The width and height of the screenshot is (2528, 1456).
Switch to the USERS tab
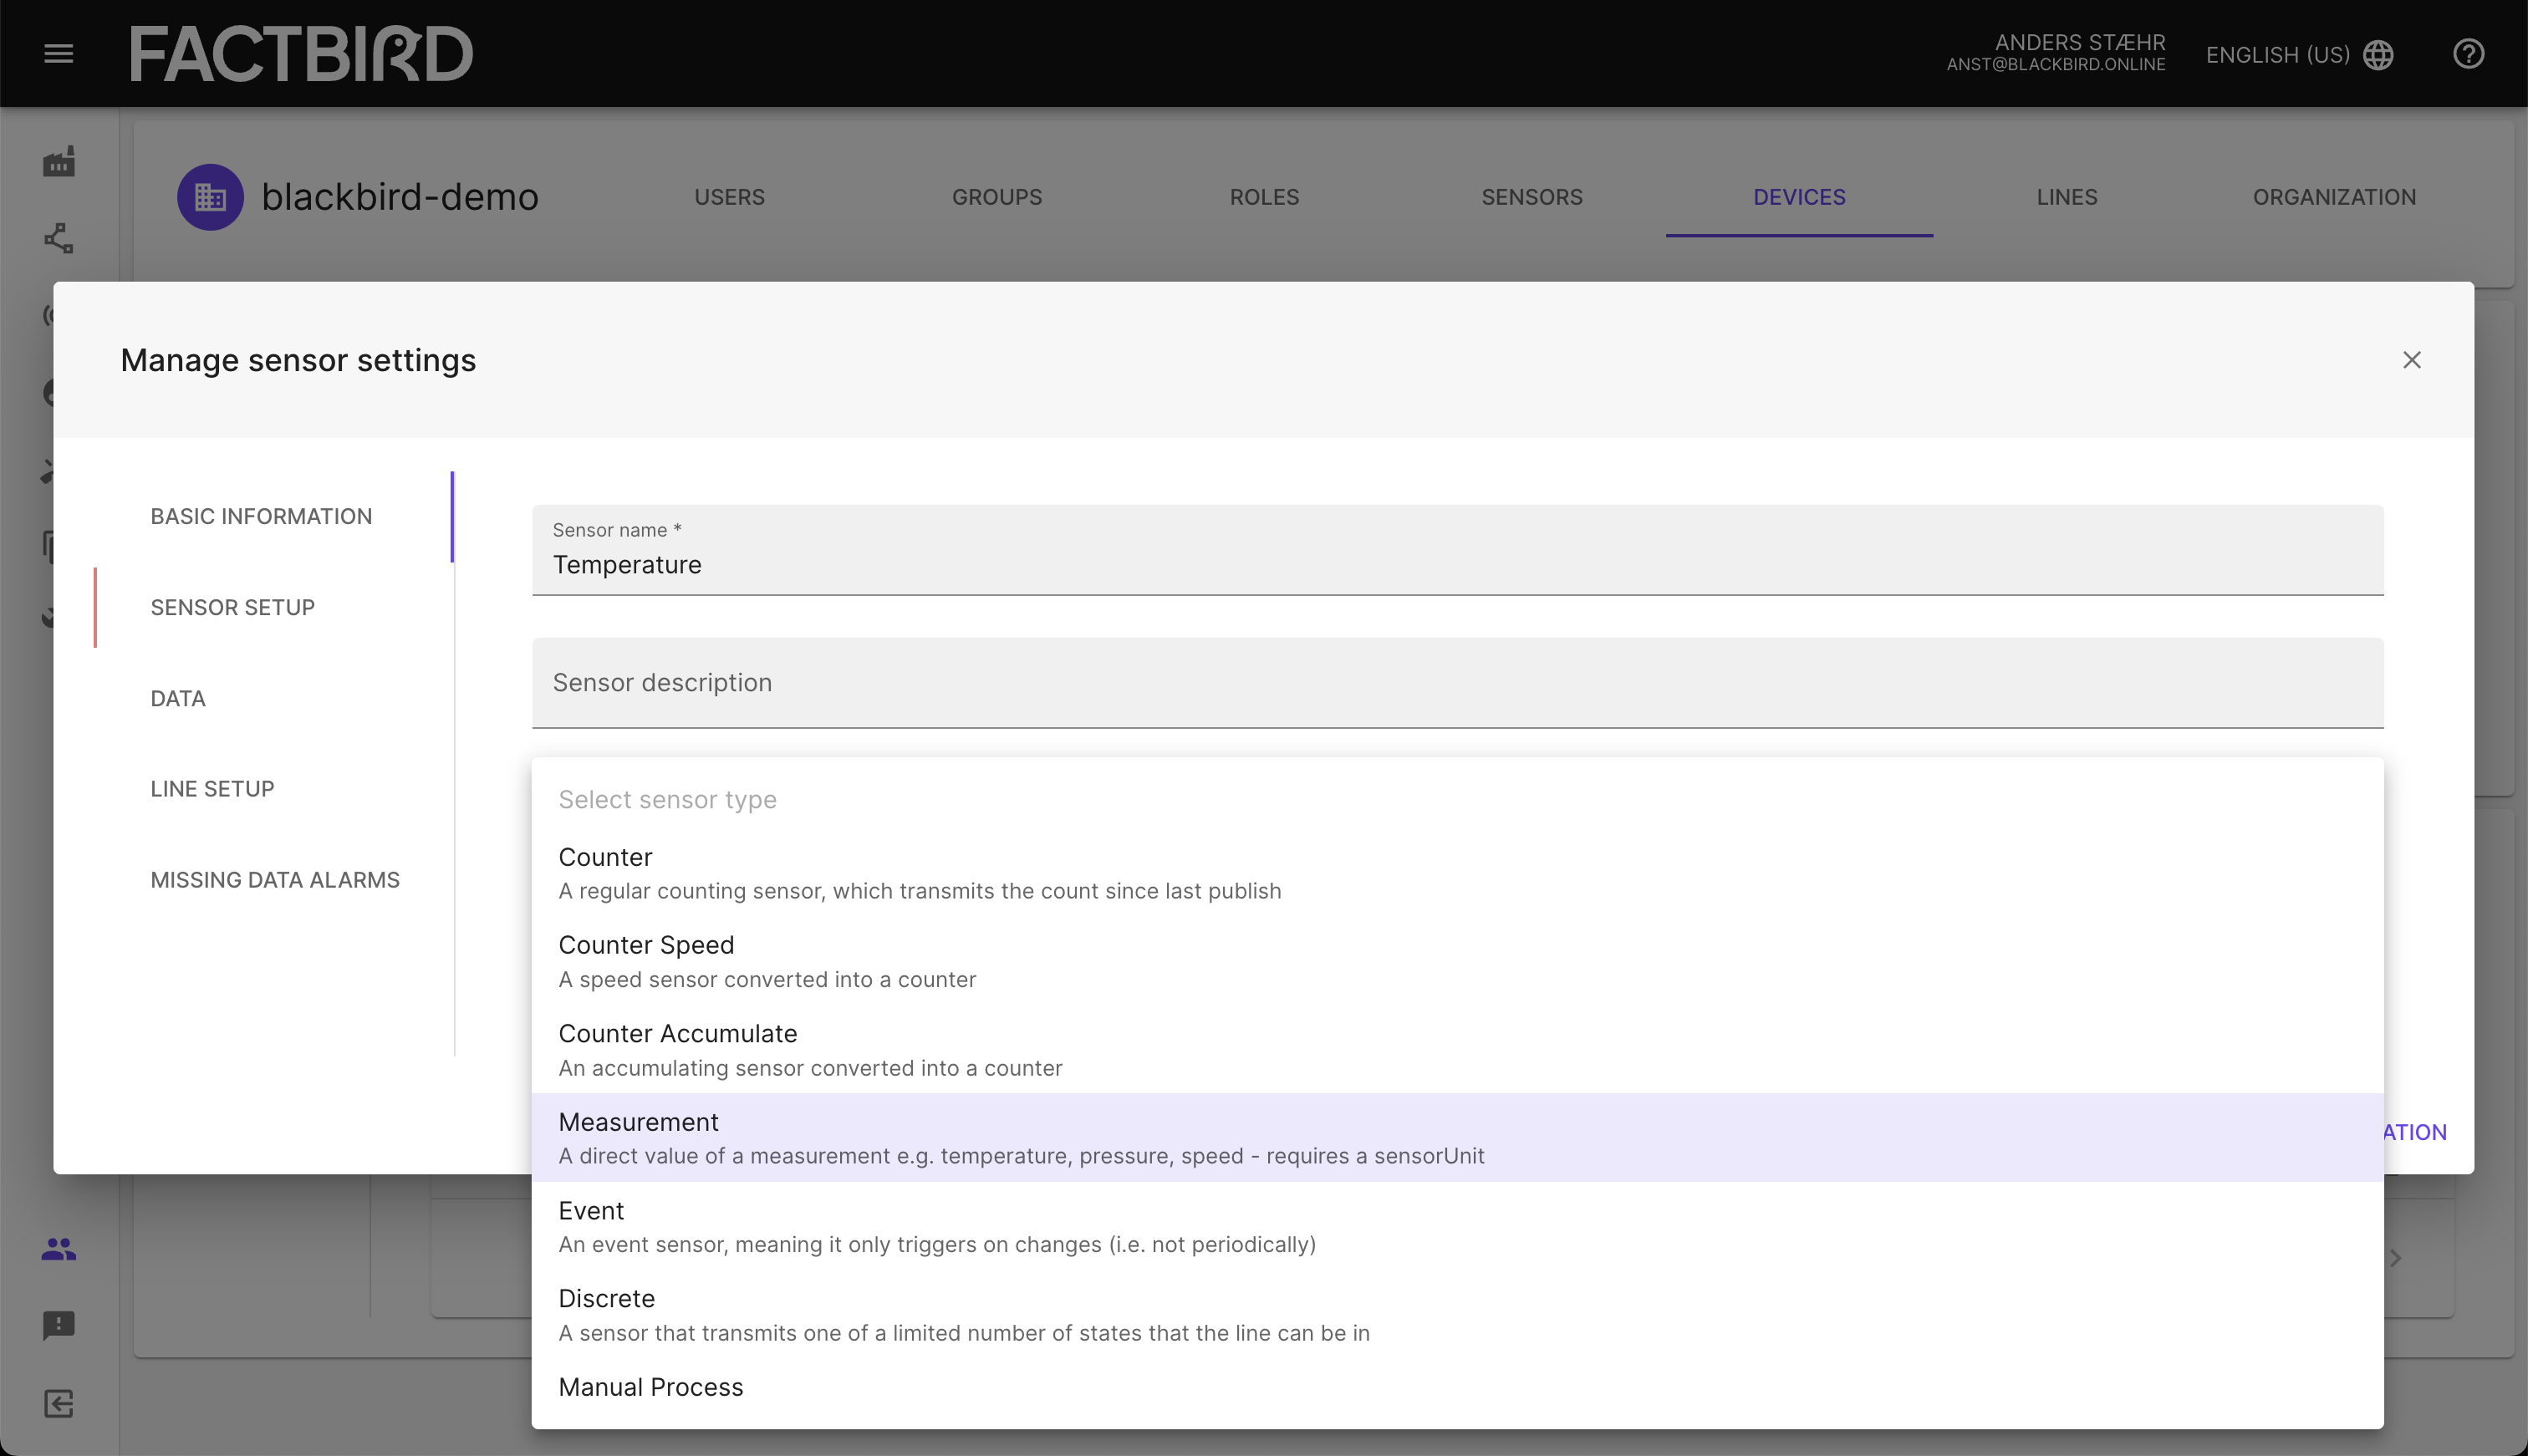click(x=730, y=197)
